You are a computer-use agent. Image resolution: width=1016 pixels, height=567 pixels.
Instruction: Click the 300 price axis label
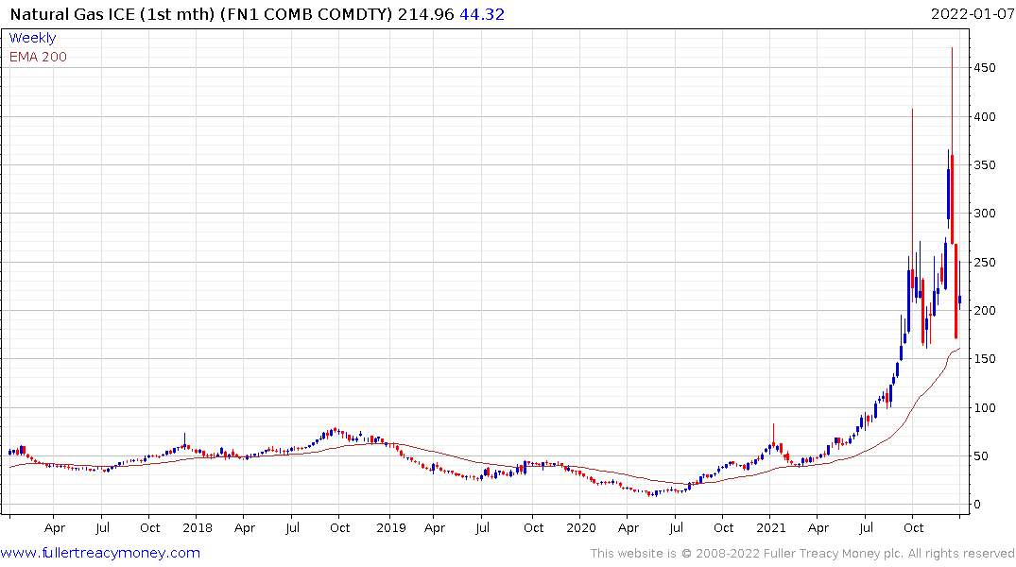pos(985,214)
